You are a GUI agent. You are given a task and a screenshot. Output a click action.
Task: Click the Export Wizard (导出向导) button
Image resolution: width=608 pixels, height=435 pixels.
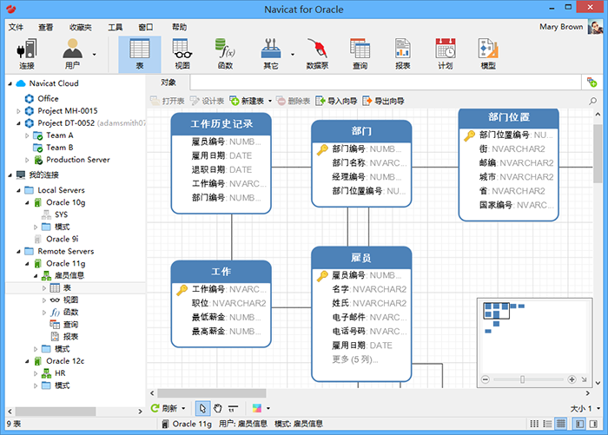coord(383,102)
